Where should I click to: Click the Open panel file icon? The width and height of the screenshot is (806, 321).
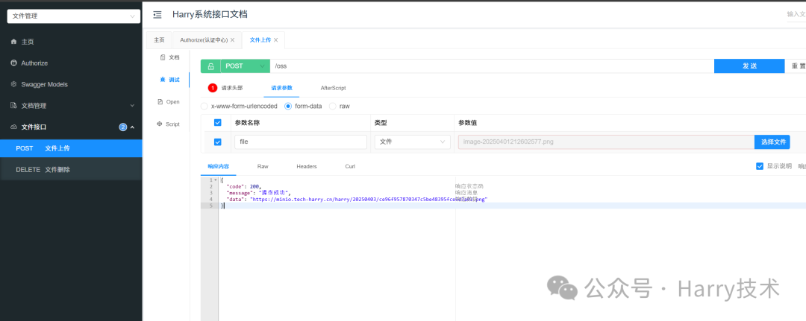pyautogui.click(x=160, y=101)
